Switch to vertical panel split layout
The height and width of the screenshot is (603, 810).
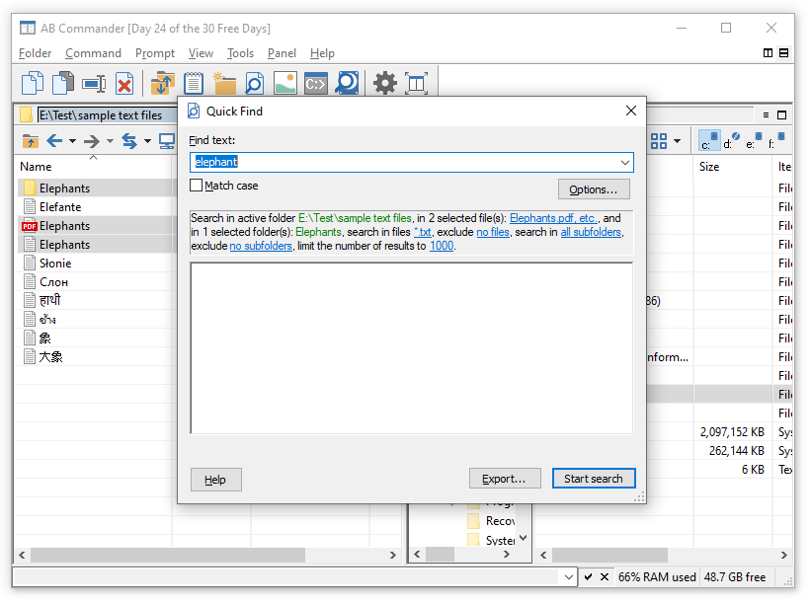point(768,52)
